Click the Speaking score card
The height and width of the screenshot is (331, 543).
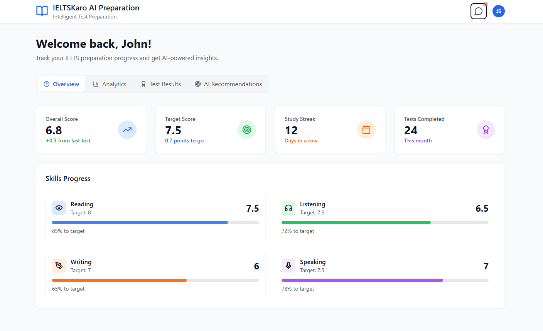[x=385, y=275]
